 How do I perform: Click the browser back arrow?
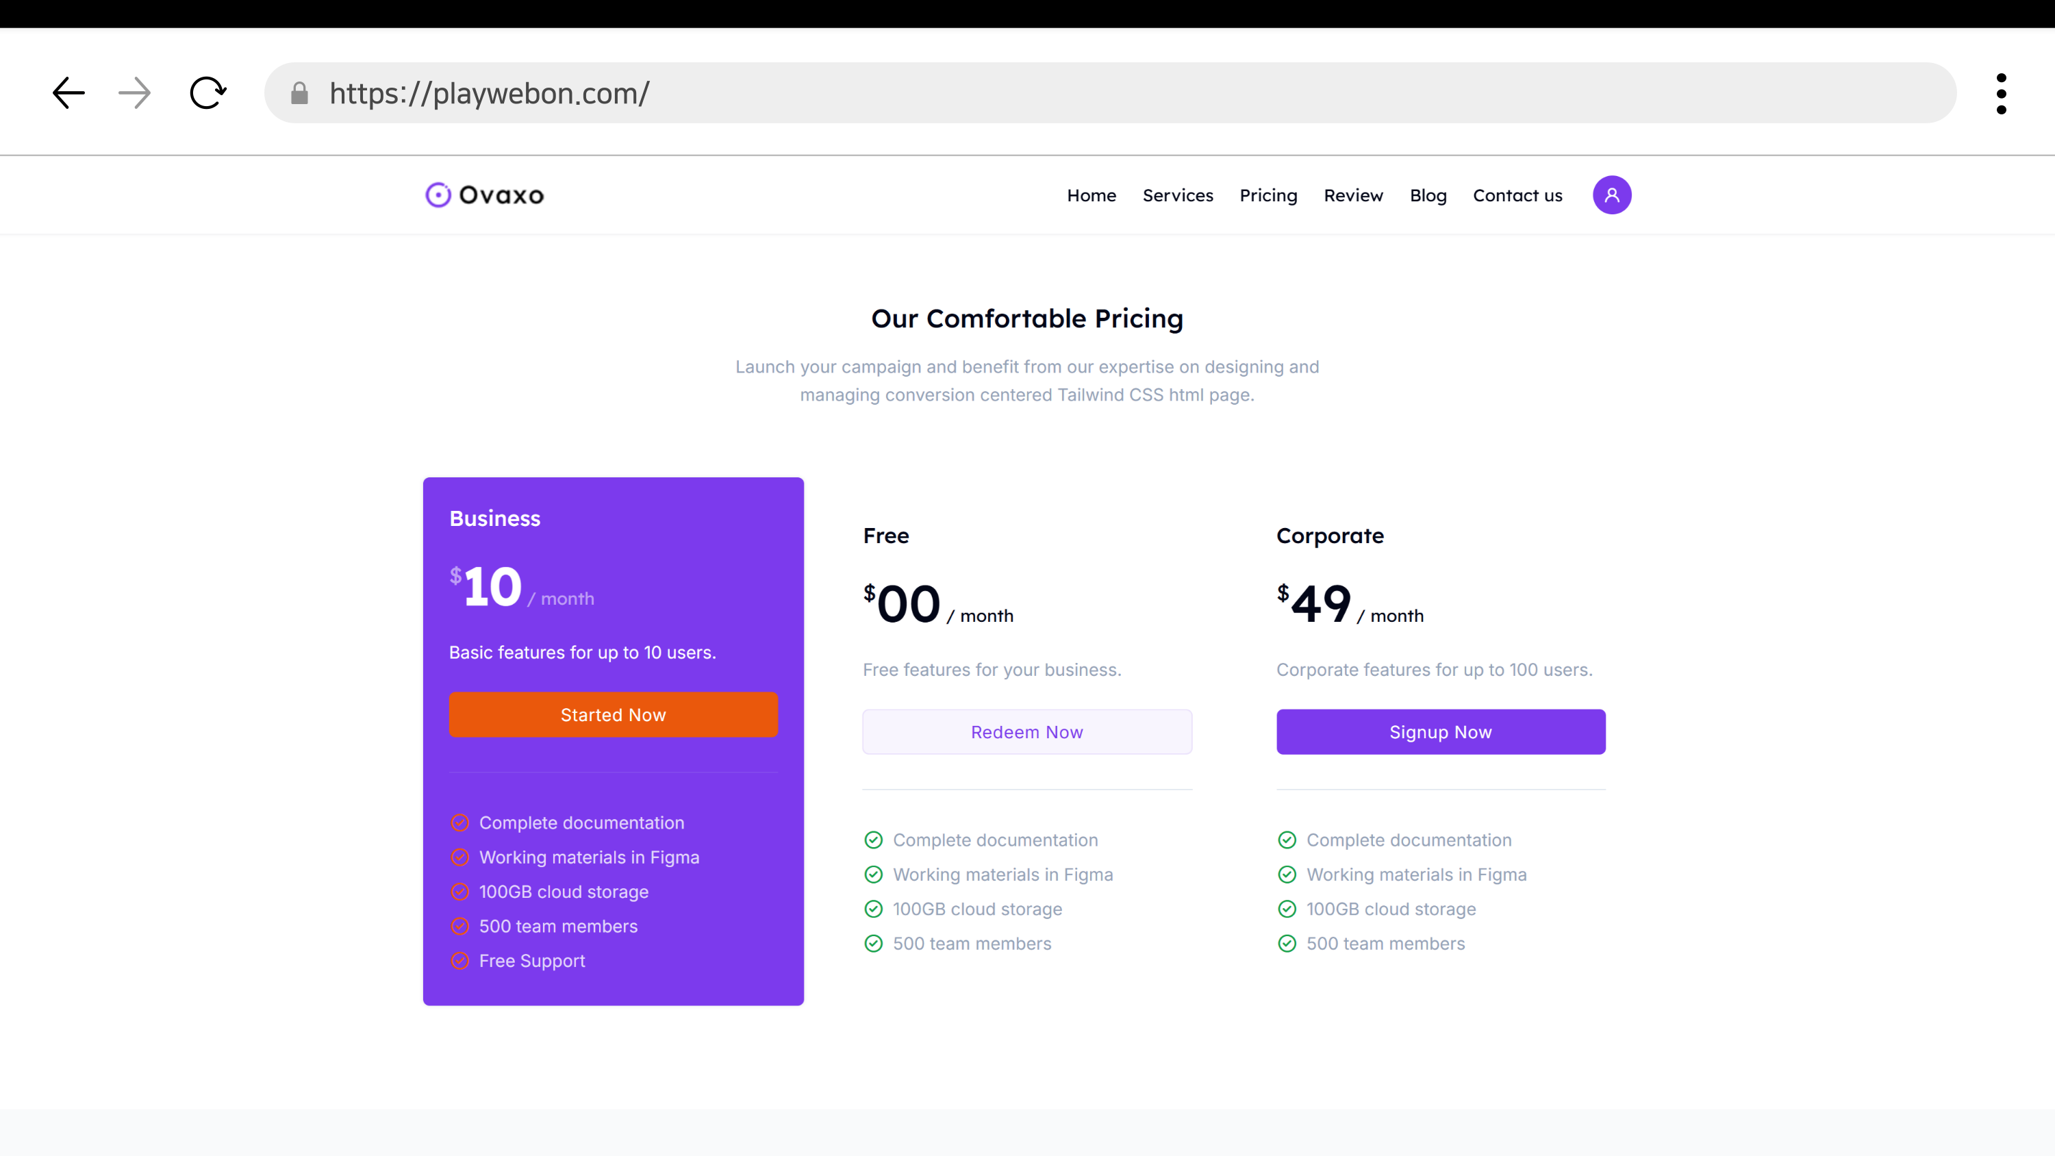(x=68, y=92)
